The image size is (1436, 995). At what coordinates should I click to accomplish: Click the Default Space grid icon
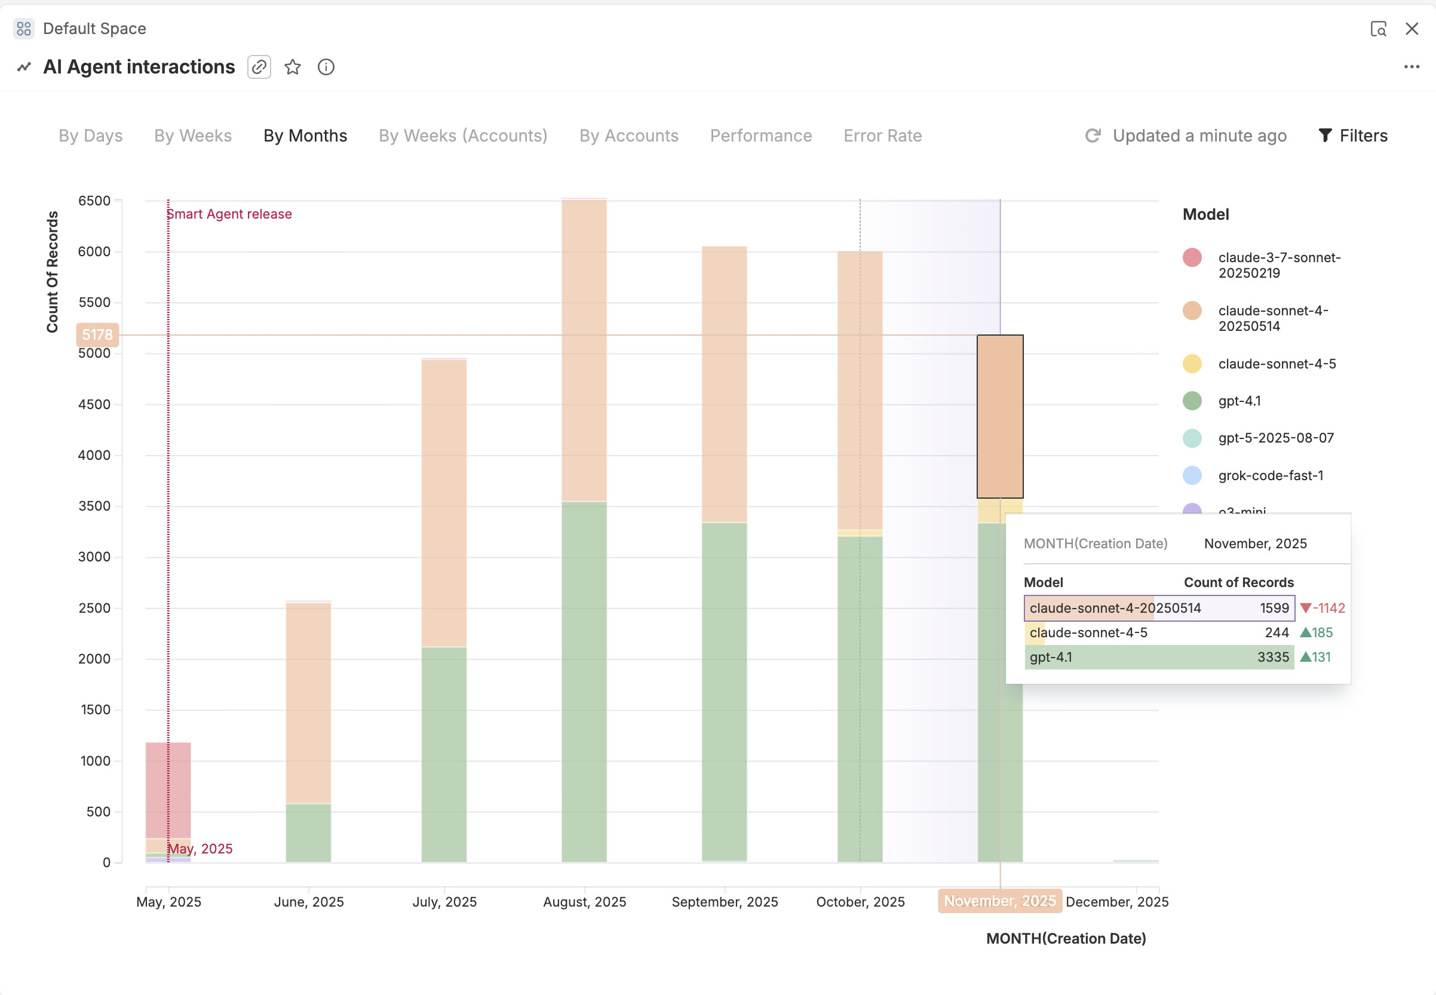pos(24,29)
